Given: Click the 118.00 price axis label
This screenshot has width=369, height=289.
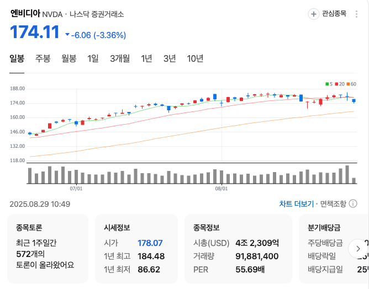Looking at the screenshot, I should pos(18,160).
